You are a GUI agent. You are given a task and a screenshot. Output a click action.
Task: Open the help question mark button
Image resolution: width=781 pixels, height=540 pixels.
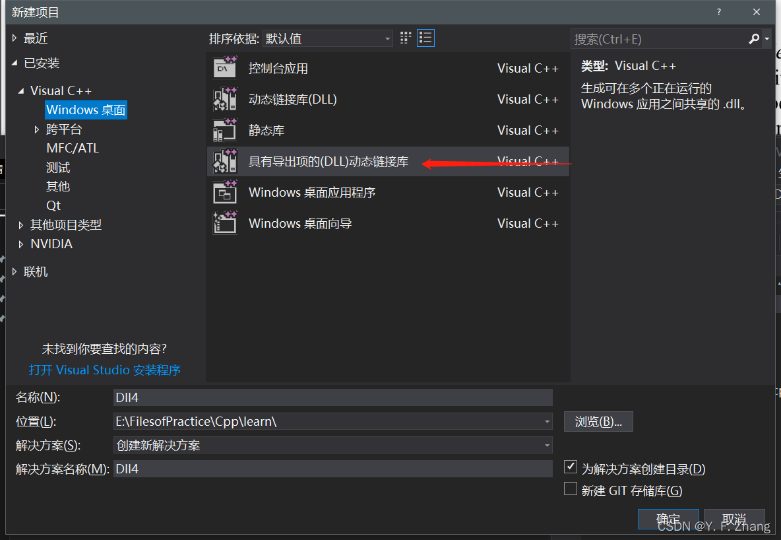(719, 12)
